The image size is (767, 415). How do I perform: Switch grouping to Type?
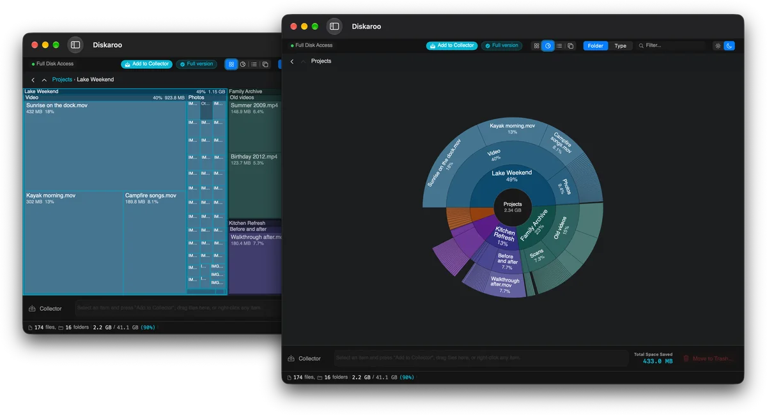(x=621, y=46)
